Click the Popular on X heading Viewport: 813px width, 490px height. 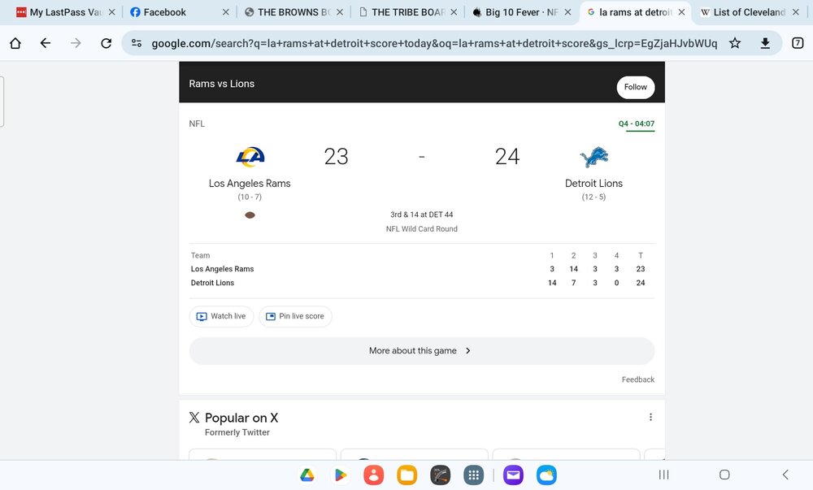tap(241, 418)
